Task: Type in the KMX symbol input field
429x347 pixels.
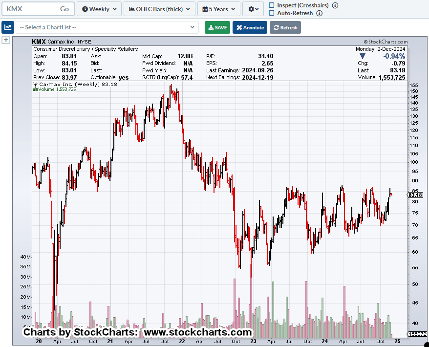Action: point(29,9)
